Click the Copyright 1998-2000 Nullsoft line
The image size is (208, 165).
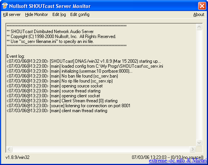pyautogui.click(x=61, y=36)
